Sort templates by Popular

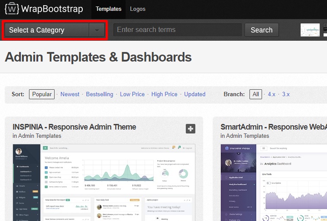[x=42, y=94]
